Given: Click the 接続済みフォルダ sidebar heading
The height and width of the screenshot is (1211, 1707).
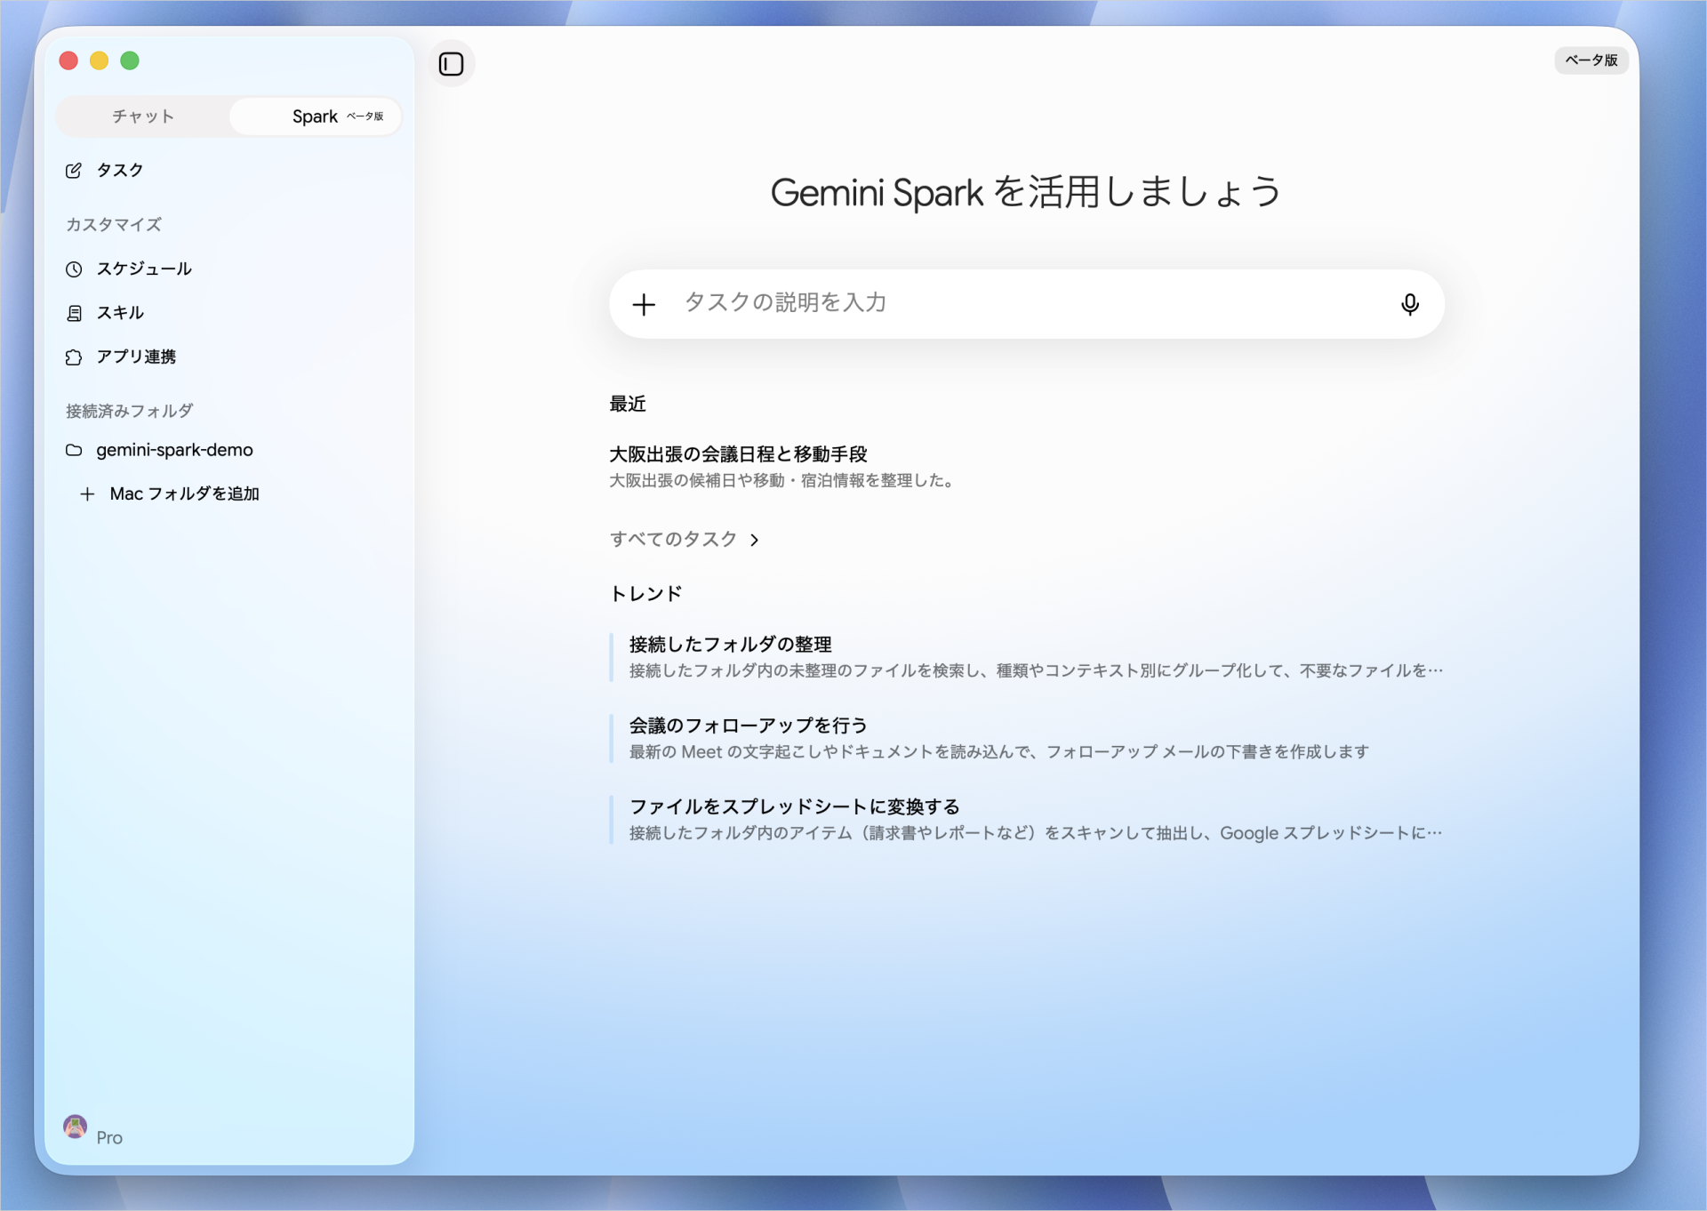Looking at the screenshot, I should pyautogui.click(x=129, y=411).
